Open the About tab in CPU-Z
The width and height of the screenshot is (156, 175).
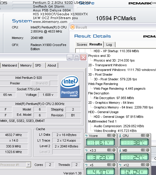pyautogui.click(x=52, y=65)
